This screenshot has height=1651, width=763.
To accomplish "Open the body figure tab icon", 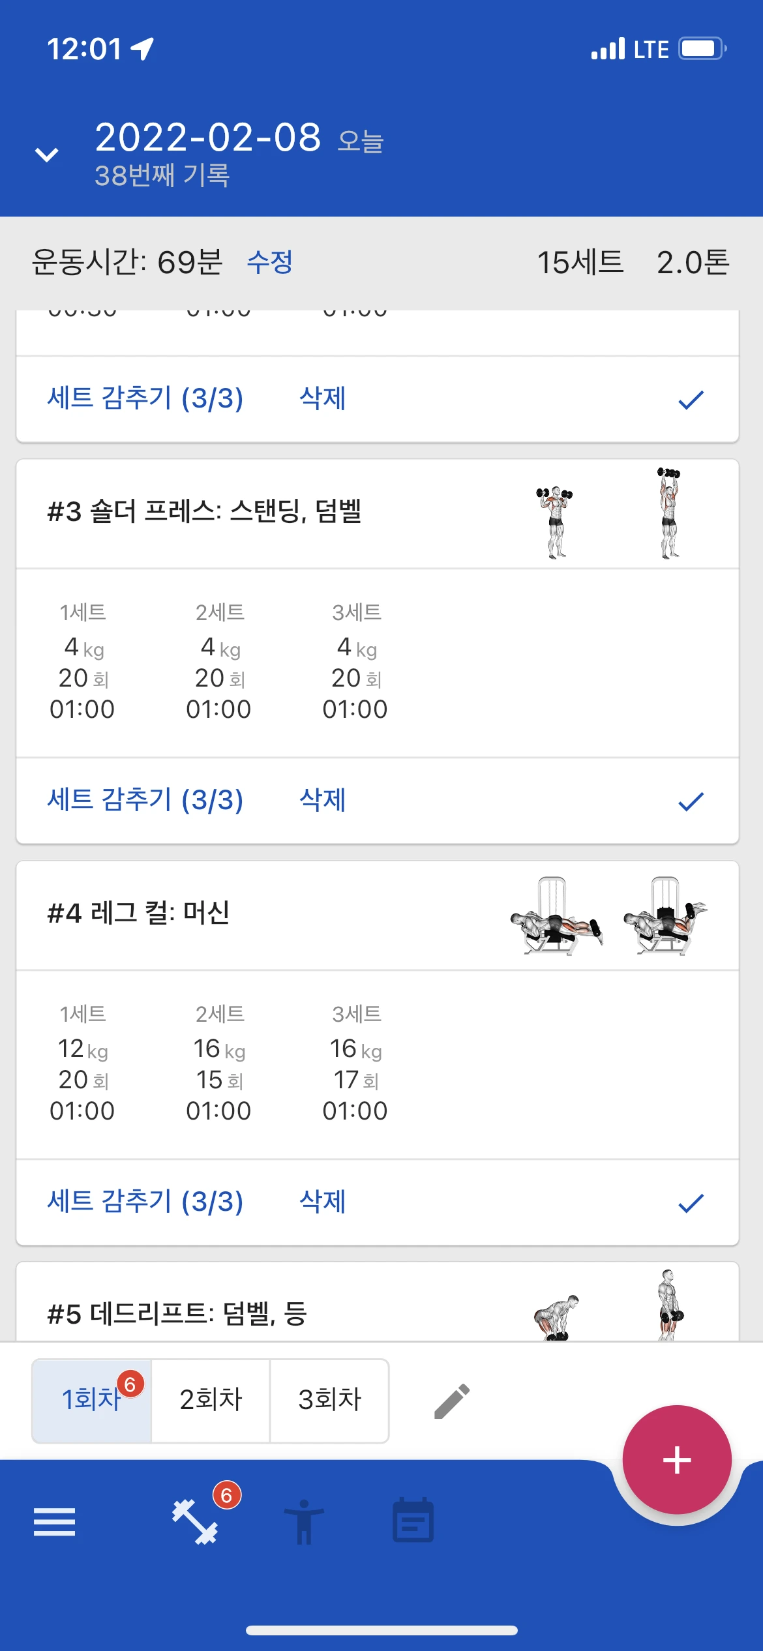I will (x=304, y=1522).
